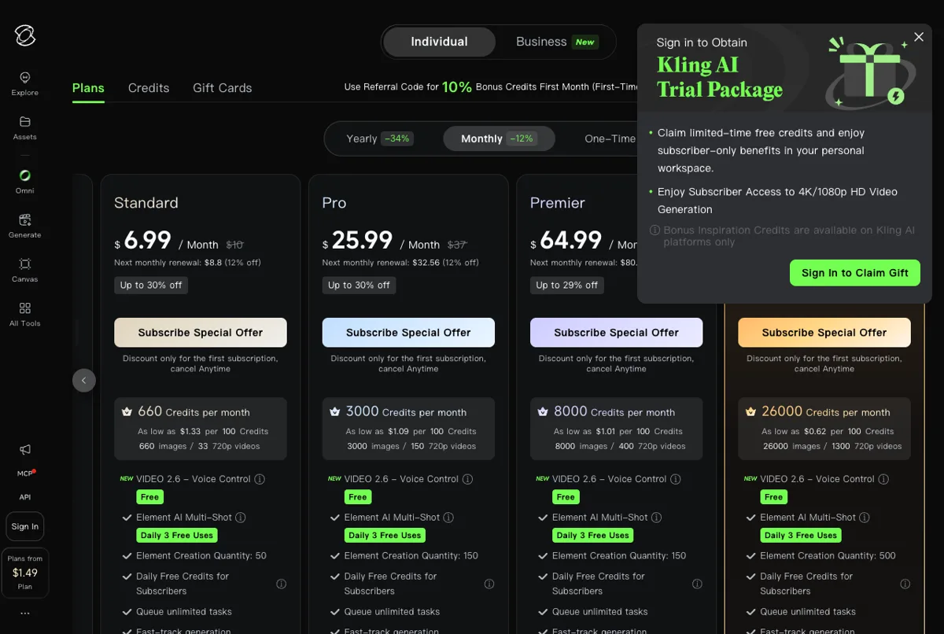Screen dimensions: 944x634
Task: Click Premier 'Up to 29% off' badge
Action: point(566,286)
